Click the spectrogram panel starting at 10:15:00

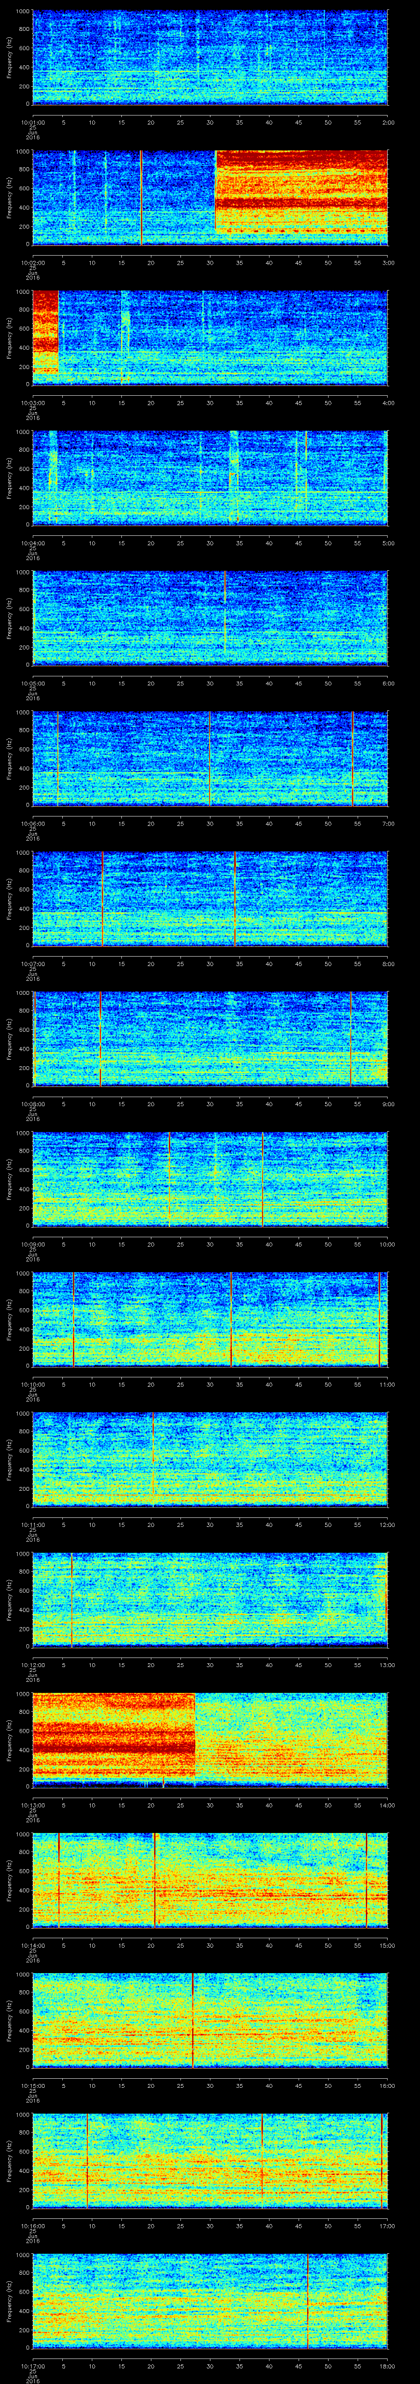click(210, 2021)
